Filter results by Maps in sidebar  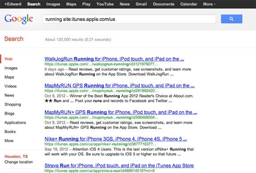[x=9, y=77]
